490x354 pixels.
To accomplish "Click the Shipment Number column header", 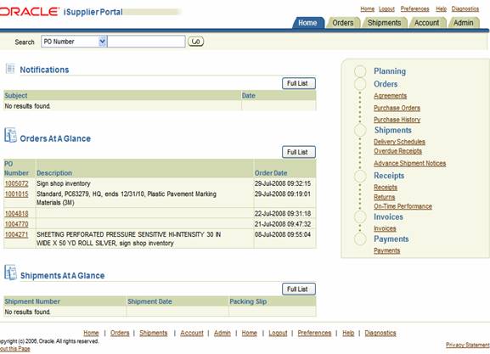I will [x=32, y=301].
